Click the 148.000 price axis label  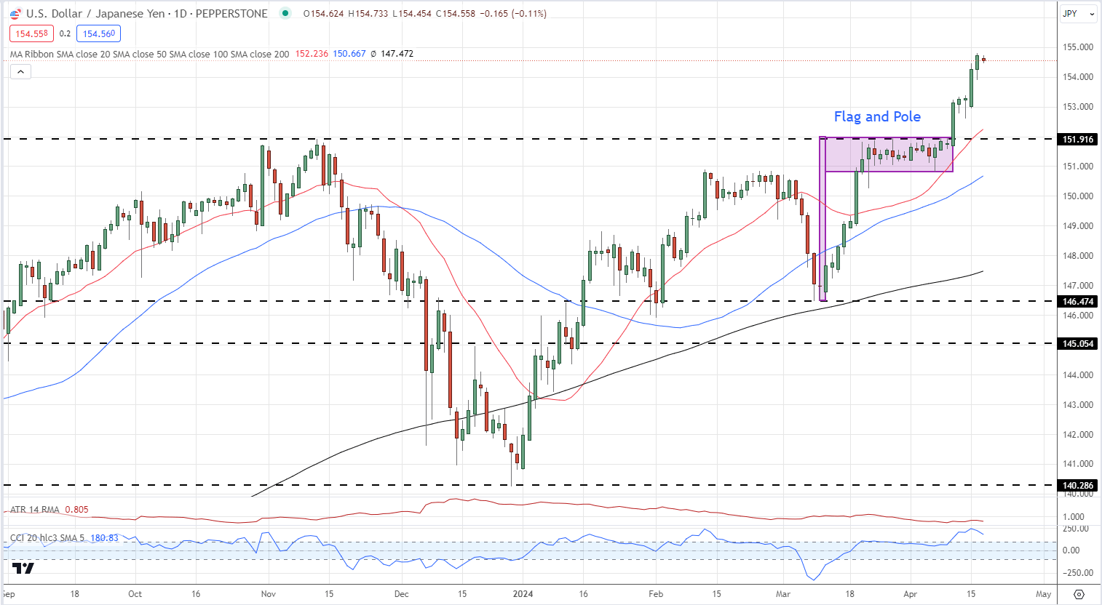(1078, 256)
